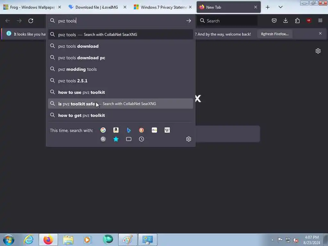Open Windows Explorer folder in taskbar
This screenshot has width=328, height=246.
click(68, 240)
